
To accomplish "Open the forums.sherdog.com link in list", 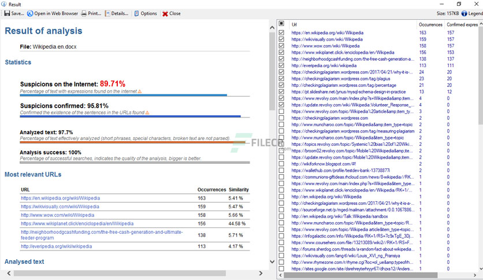I will click(x=352, y=249).
